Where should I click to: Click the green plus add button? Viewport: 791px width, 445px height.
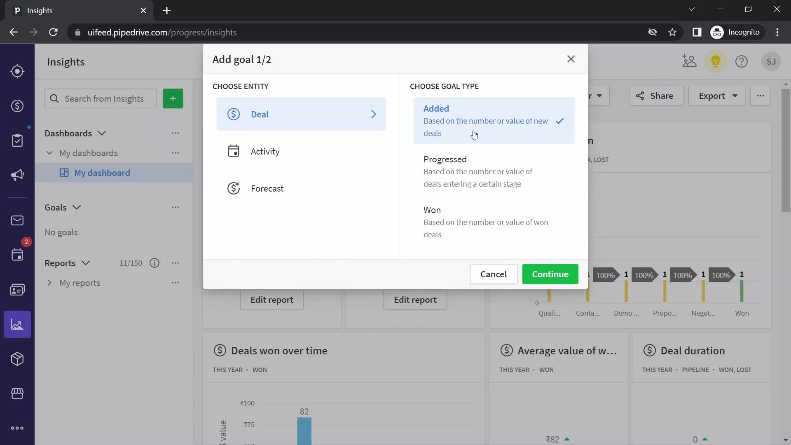[x=173, y=98]
